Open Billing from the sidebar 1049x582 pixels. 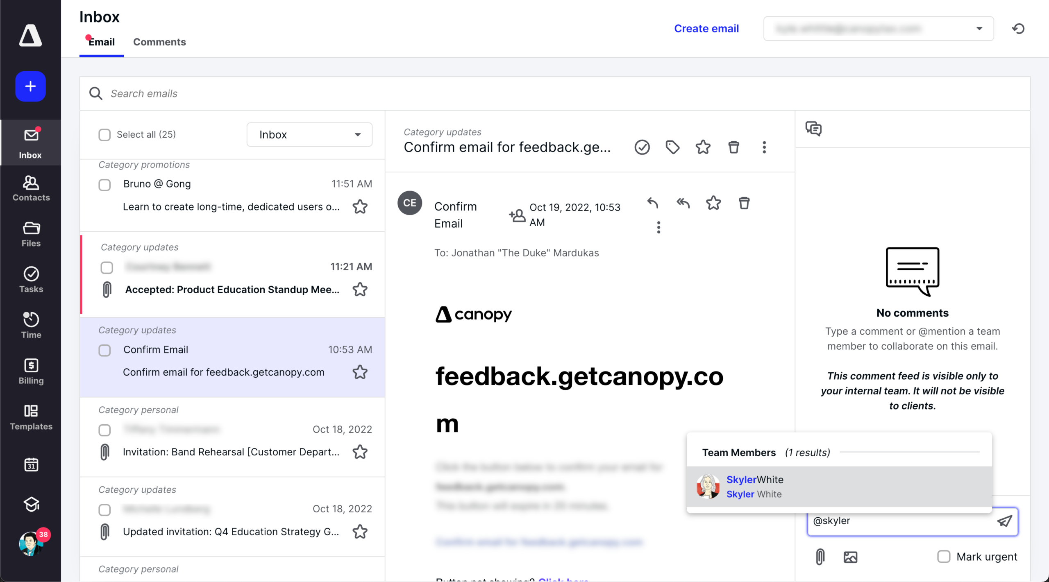(31, 371)
